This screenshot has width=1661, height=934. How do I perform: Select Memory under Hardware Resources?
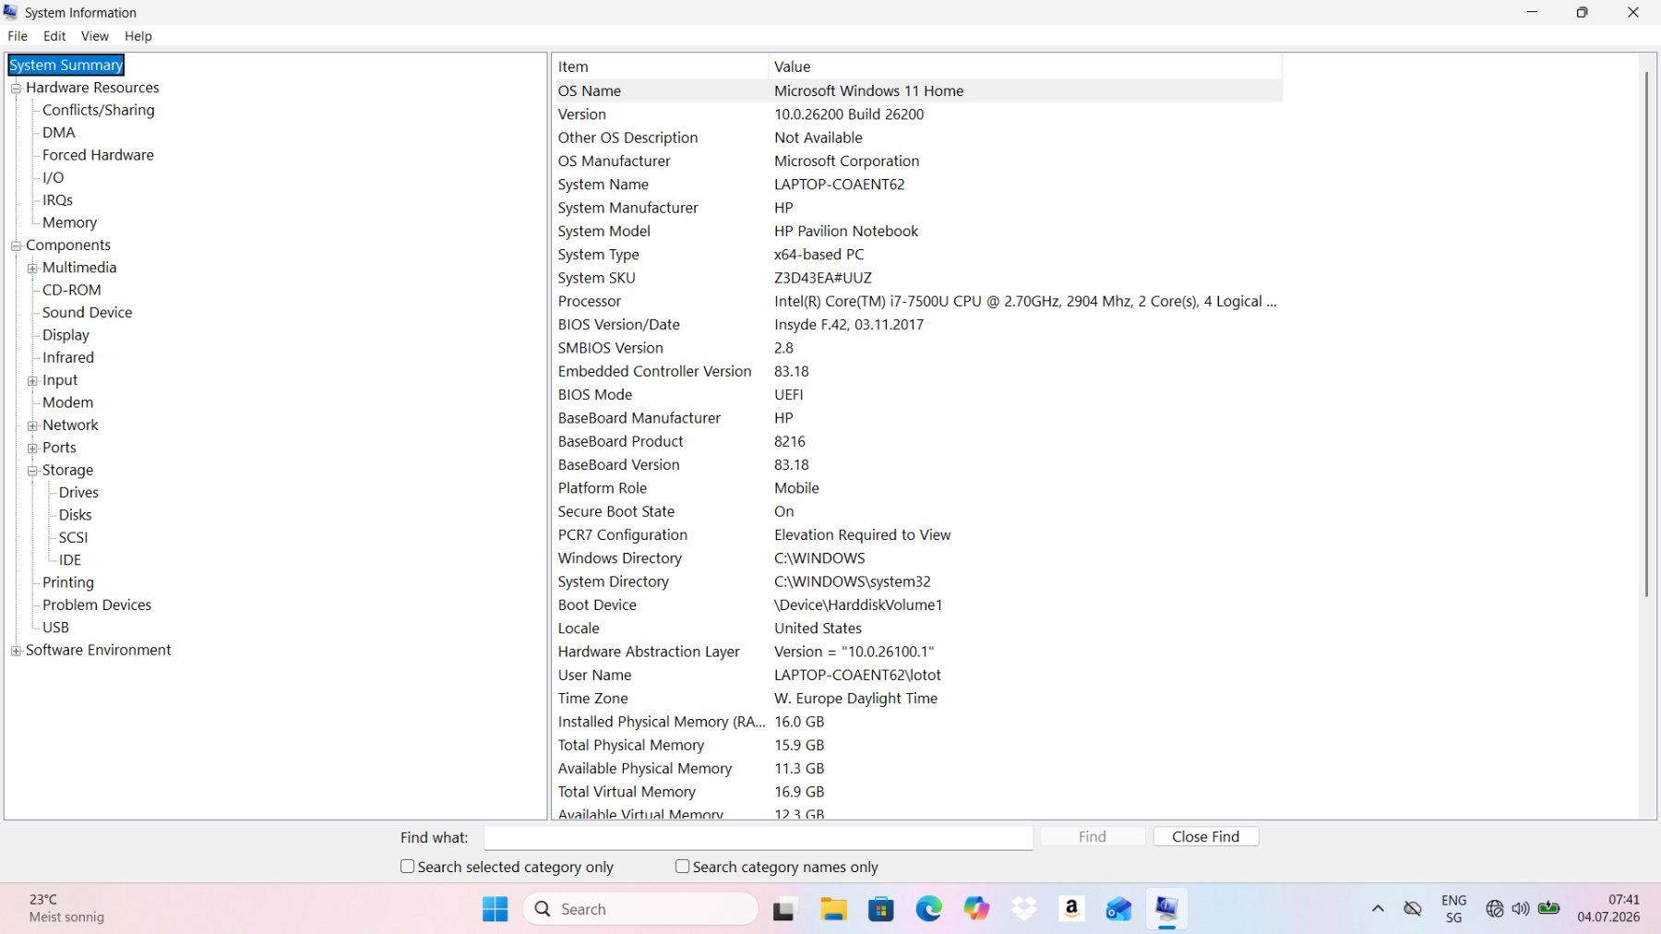[x=69, y=222]
